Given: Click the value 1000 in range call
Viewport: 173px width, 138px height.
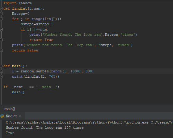Looking at the screenshot, I should click(75, 71).
